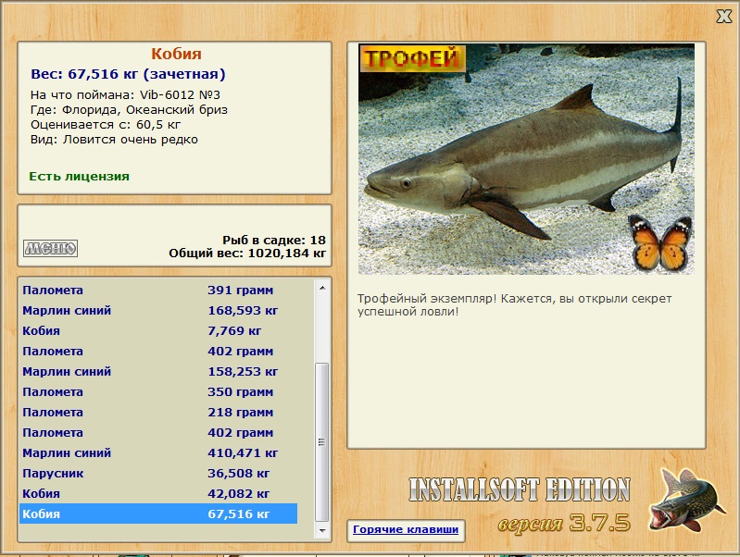Click the Есть лицензия label

click(80, 177)
